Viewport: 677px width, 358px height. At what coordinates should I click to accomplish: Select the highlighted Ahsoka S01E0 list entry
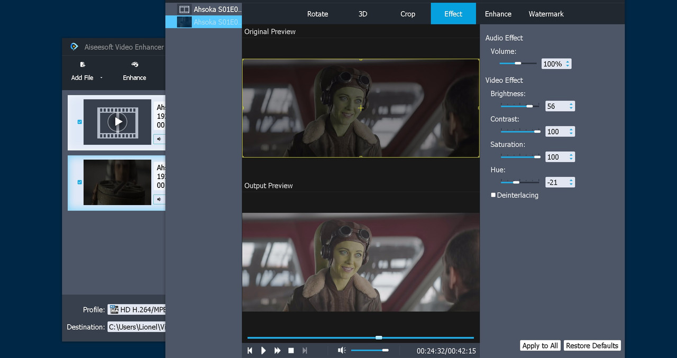point(204,22)
